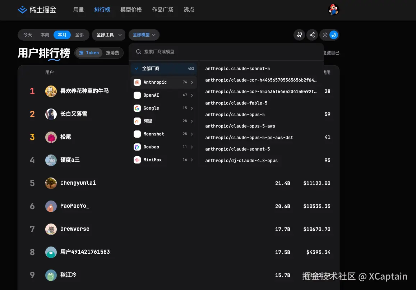Click the Moonshot vendor logo icon
This screenshot has width=416, height=290.
[x=137, y=134]
